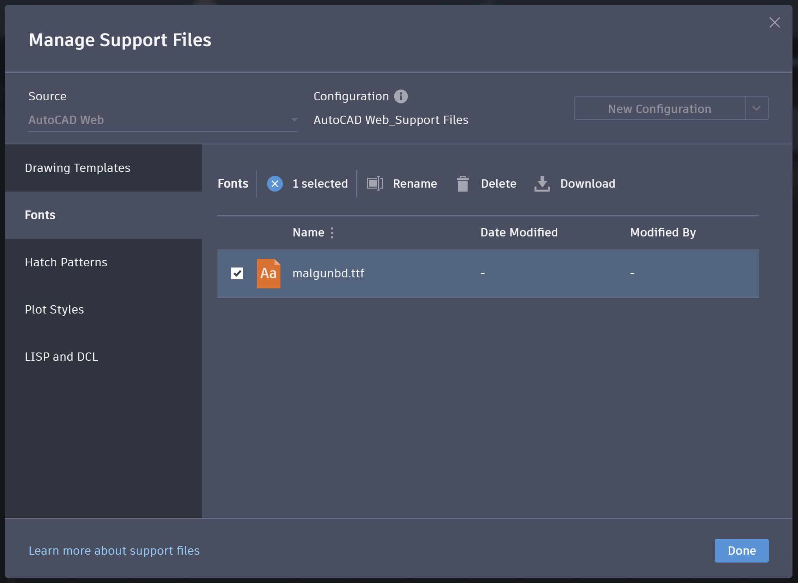This screenshot has height=583, width=798.
Task: Expand the New Configuration arrow menu
Action: pyautogui.click(x=756, y=108)
